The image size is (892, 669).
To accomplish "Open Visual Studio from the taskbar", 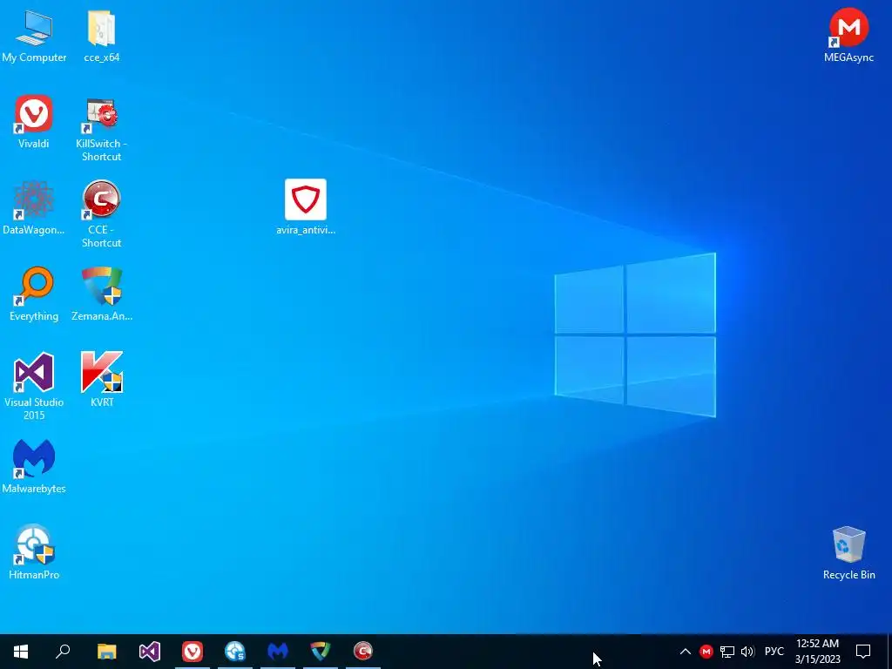I will pos(150,652).
